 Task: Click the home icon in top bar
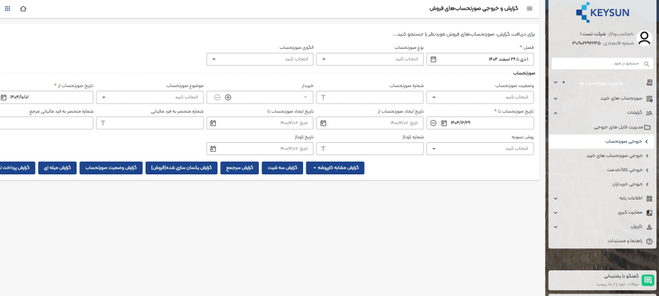(x=24, y=9)
